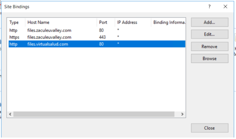Viewport: 236px width, 139px height.
Task: Remove the selected site binding
Action: click(210, 46)
